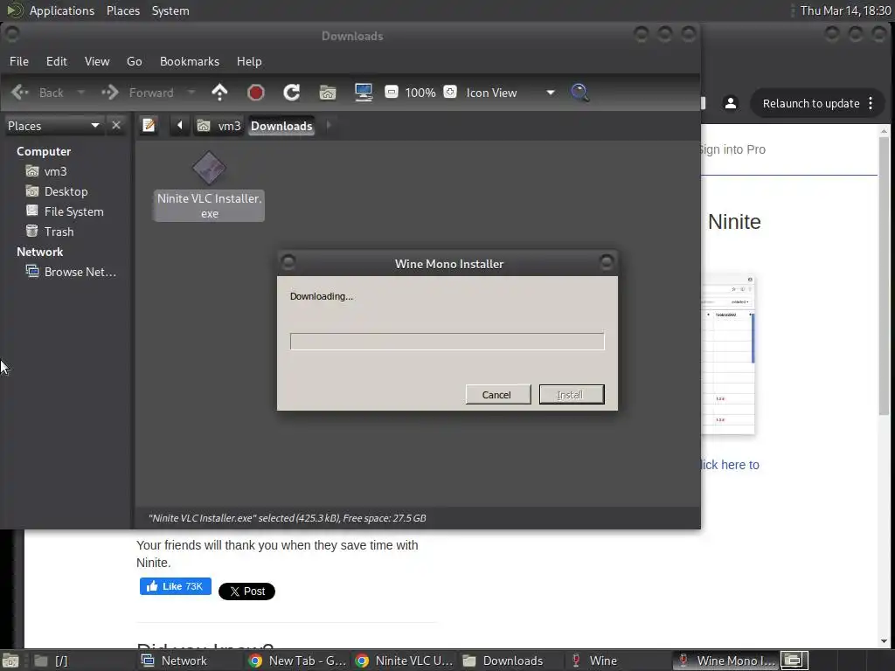895x671 pixels.
Task: Open the Bookmarks menu
Action: click(190, 61)
